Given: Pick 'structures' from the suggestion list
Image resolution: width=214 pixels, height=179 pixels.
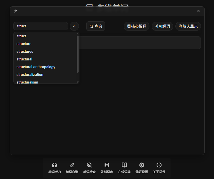Looking at the screenshot, I should pos(25,52).
